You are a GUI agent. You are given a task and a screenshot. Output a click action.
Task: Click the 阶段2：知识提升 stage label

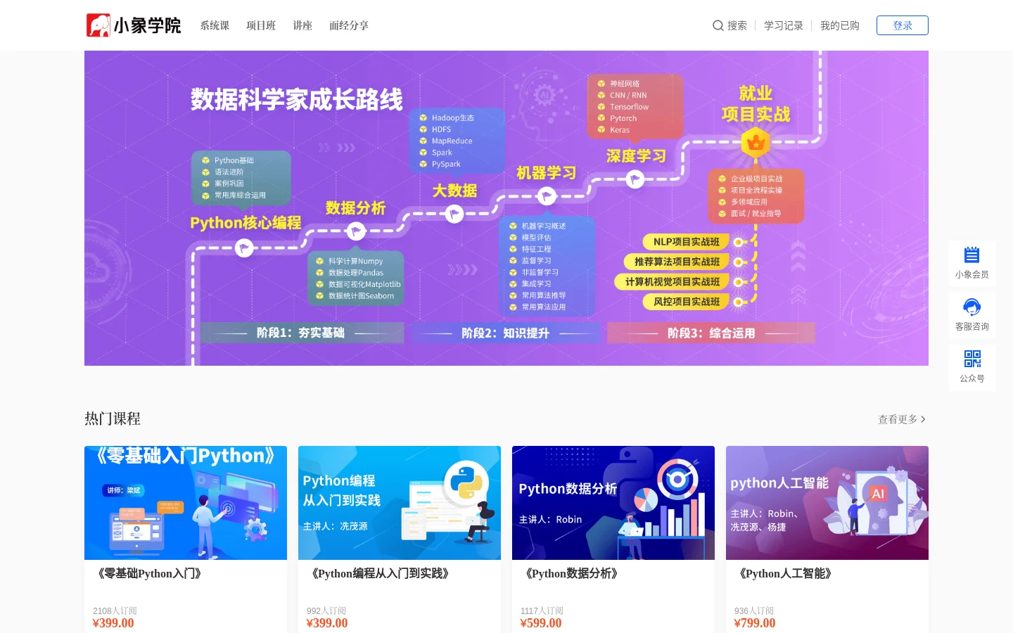click(x=505, y=333)
